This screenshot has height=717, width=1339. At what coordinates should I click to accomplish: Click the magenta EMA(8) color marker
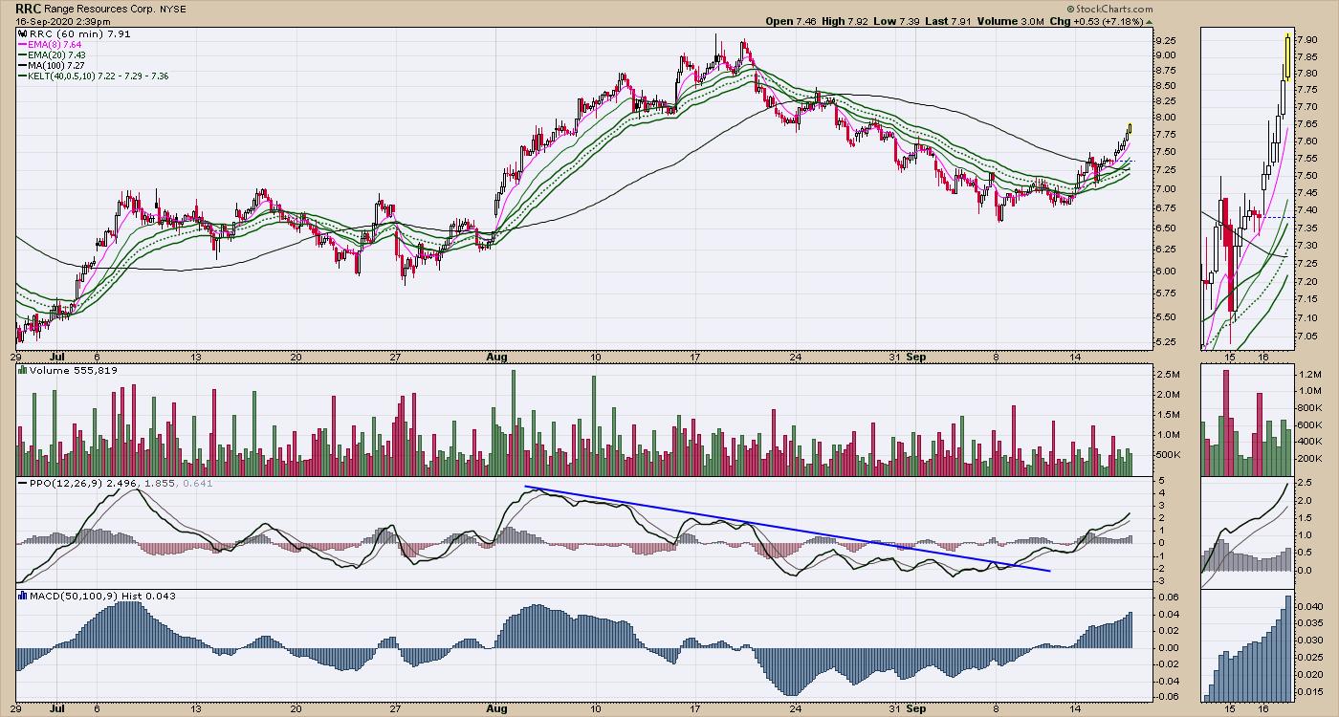(x=22, y=44)
